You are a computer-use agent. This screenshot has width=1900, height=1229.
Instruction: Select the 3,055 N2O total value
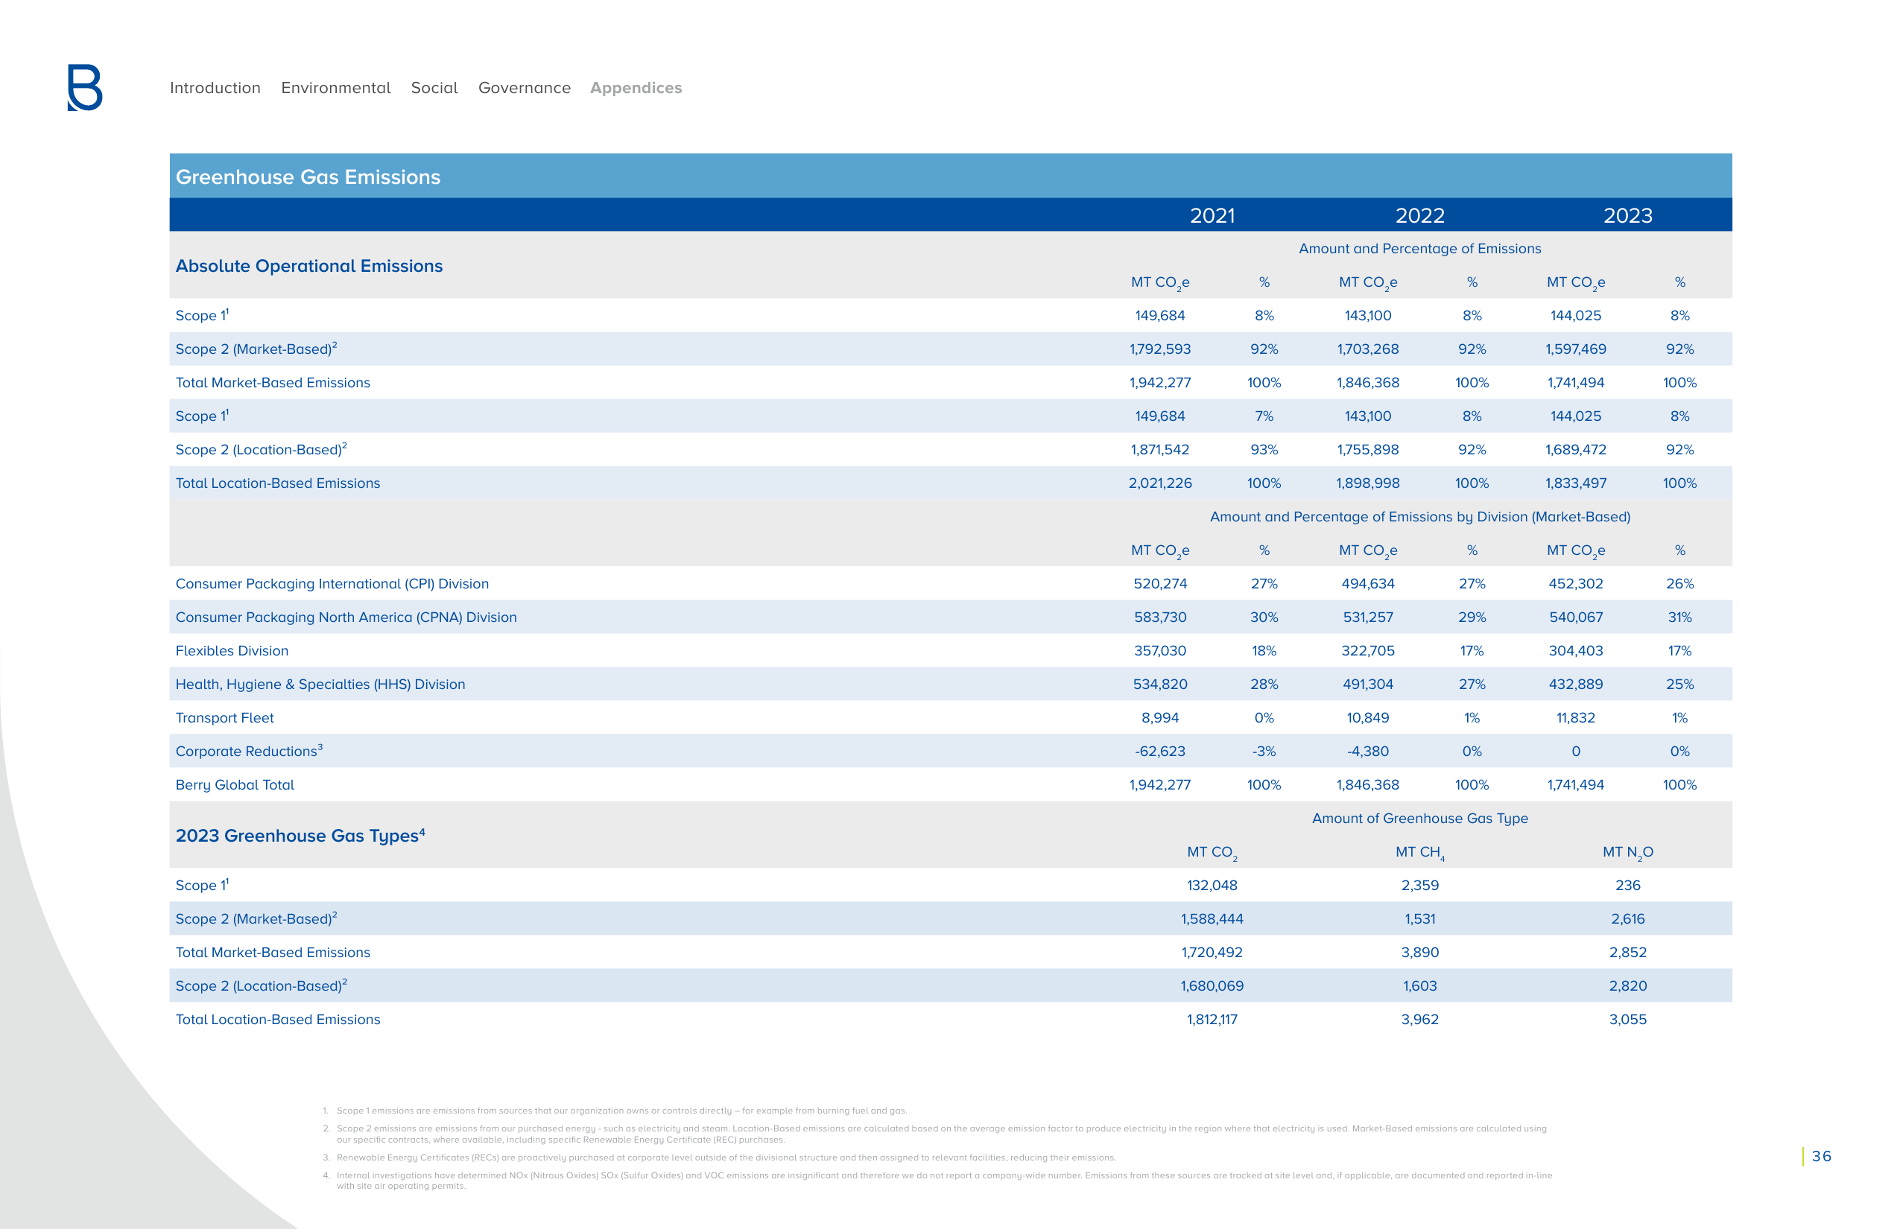[x=1628, y=1019]
